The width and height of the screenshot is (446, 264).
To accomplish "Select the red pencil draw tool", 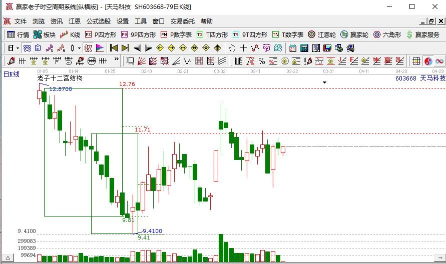I will coord(11,61).
